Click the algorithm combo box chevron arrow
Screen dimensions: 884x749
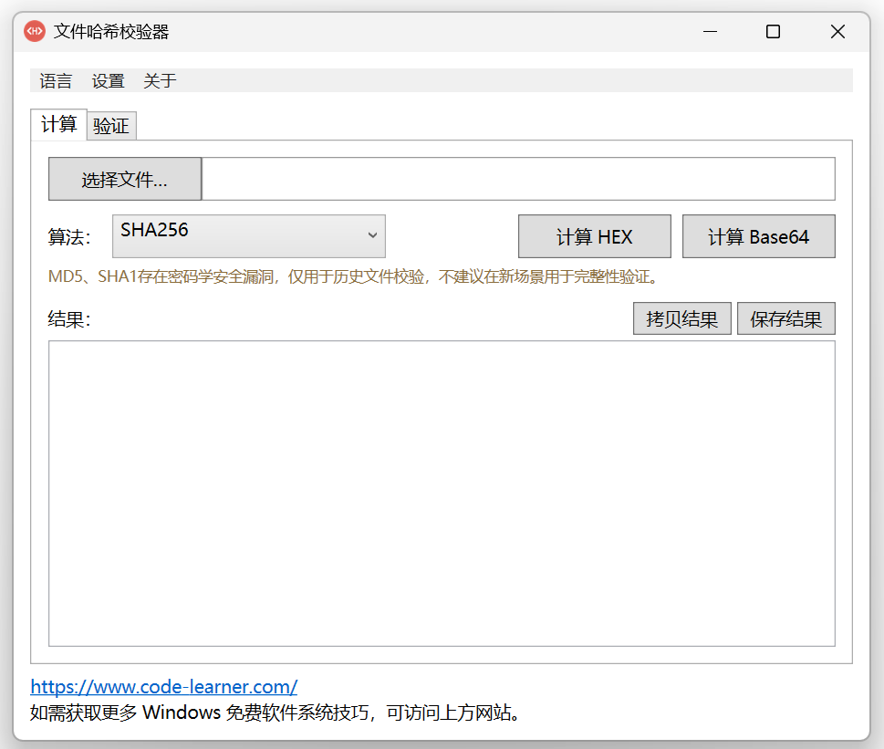click(372, 235)
